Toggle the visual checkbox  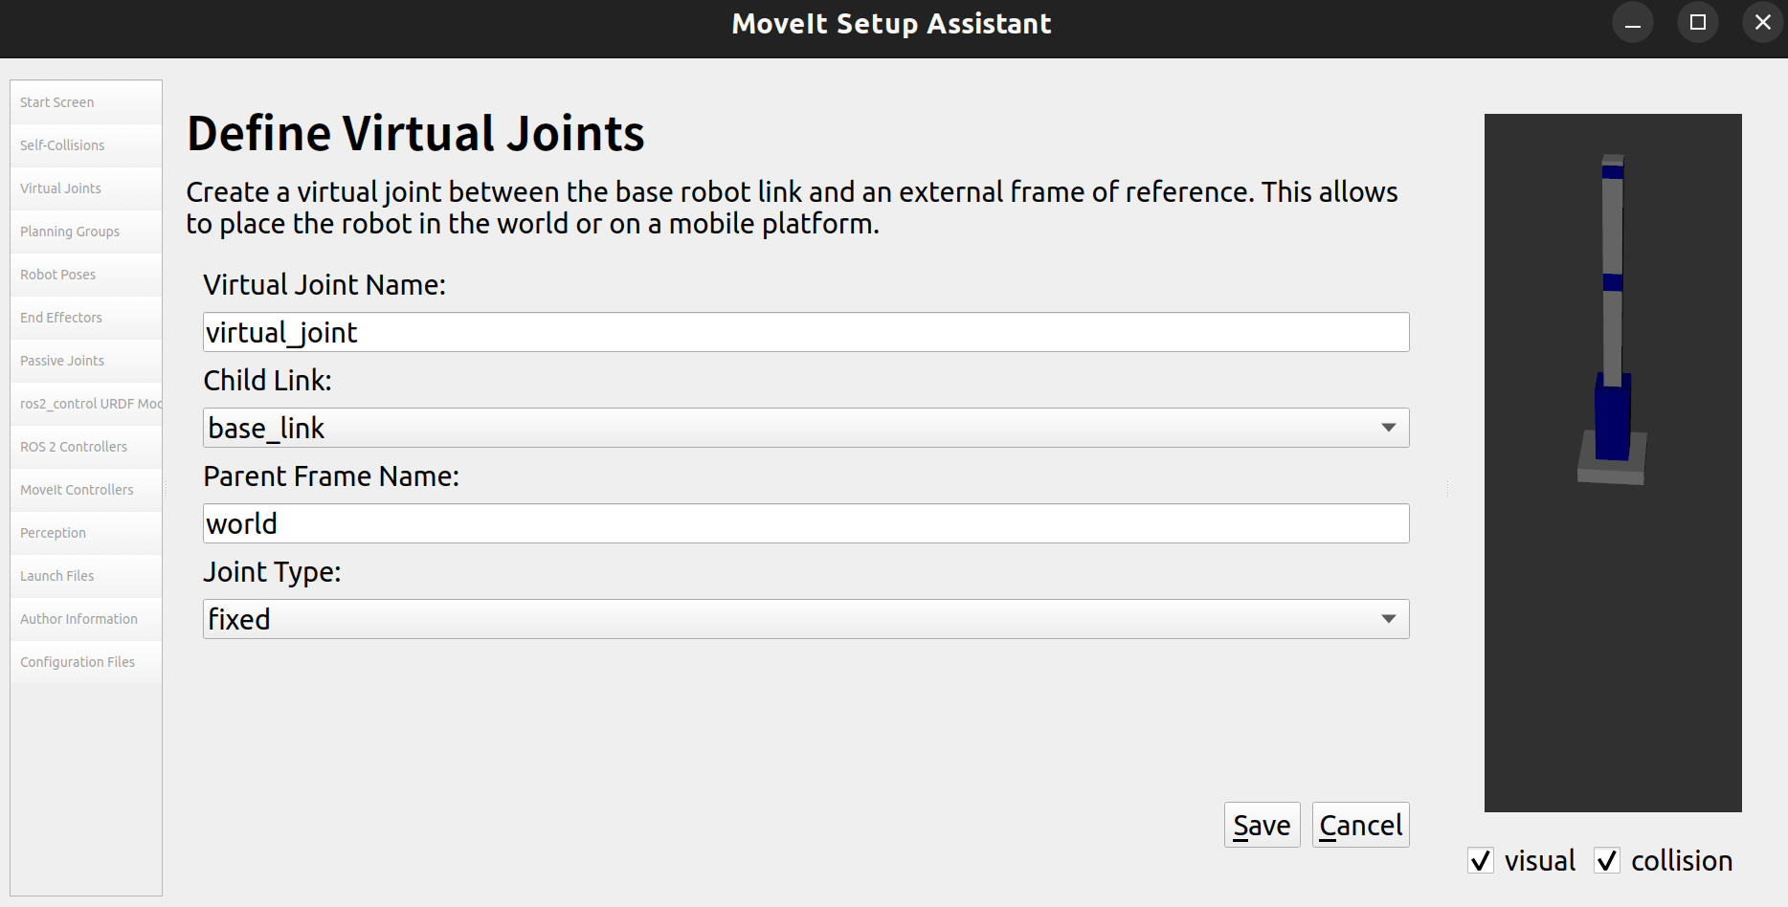click(1481, 860)
